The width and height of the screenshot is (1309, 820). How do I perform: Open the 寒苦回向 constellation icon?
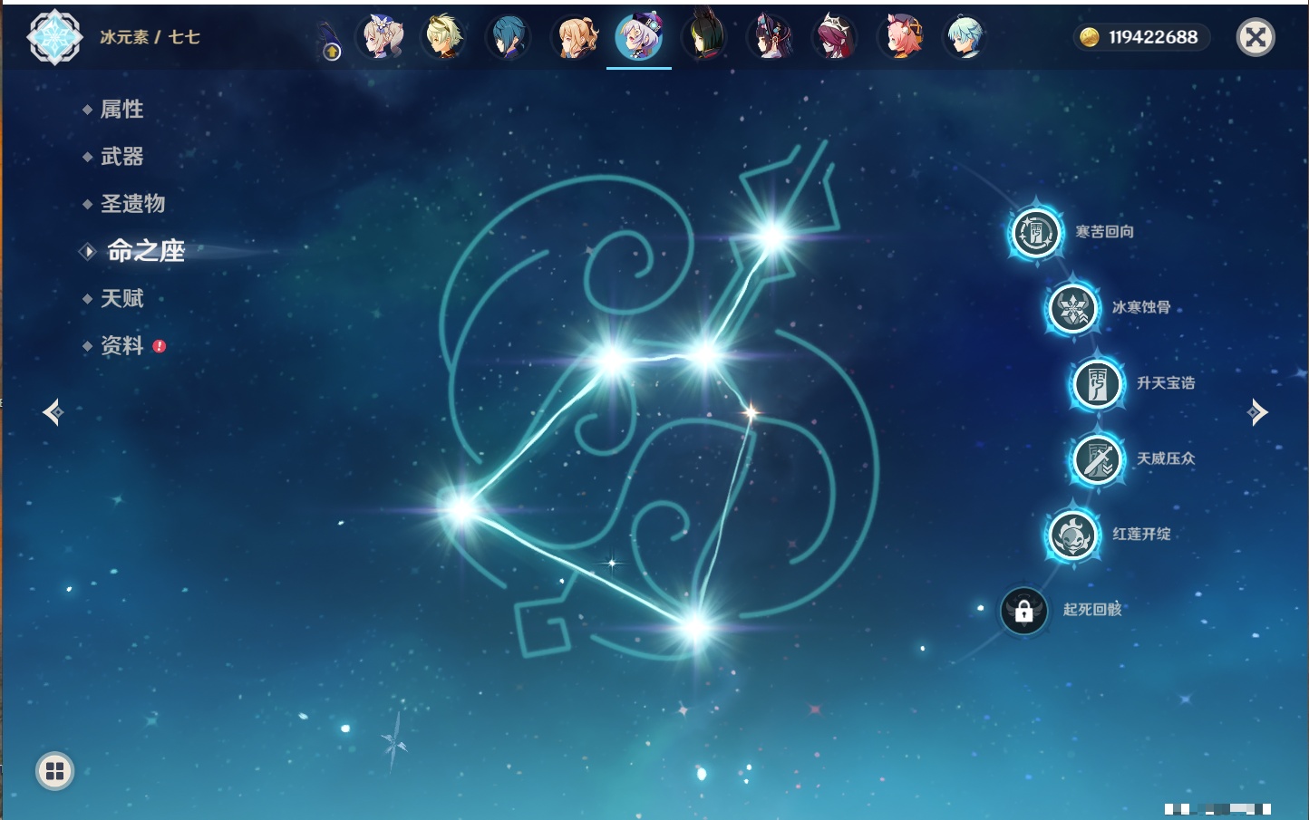coord(1035,233)
